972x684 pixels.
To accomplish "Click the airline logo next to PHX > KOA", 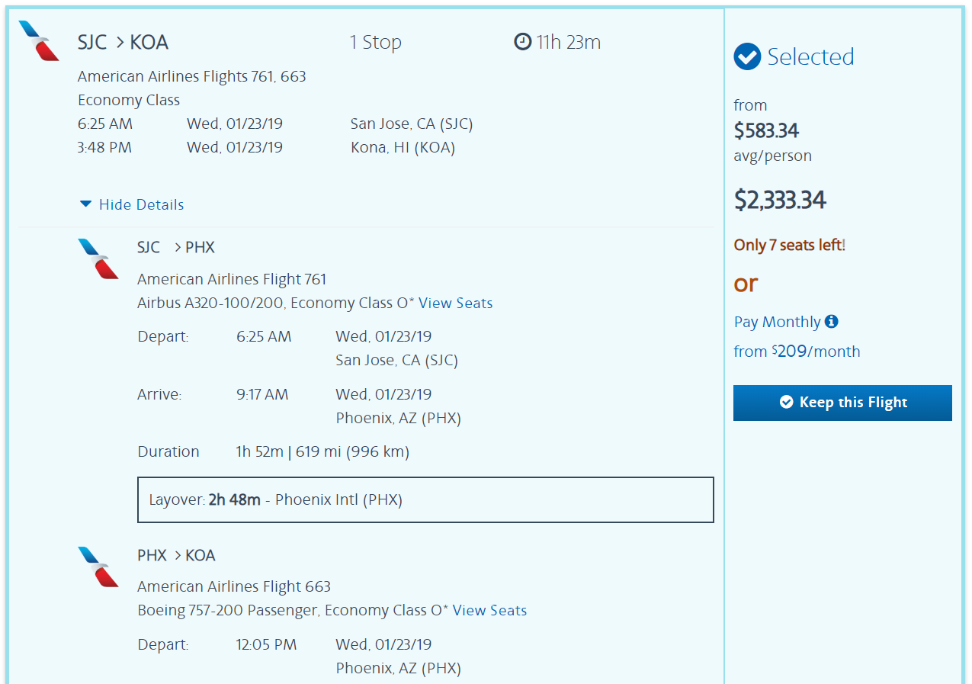I will click(98, 567).
